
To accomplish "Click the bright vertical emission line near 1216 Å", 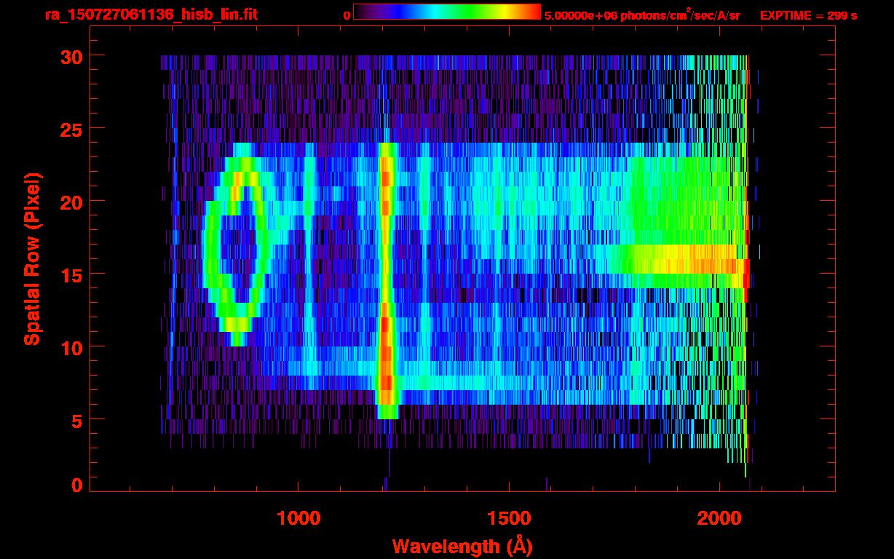I will pos(387,280).
